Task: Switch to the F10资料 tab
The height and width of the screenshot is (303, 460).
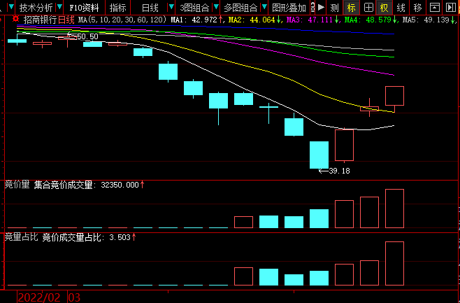Action: (x=84, y=8)
